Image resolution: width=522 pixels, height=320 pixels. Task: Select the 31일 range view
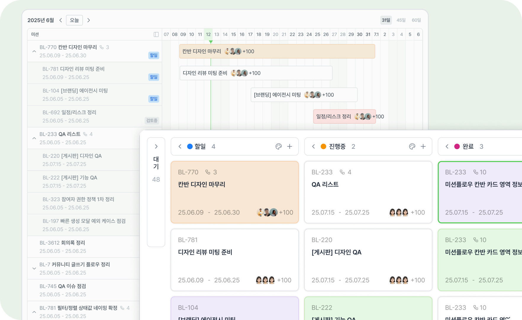386,20
